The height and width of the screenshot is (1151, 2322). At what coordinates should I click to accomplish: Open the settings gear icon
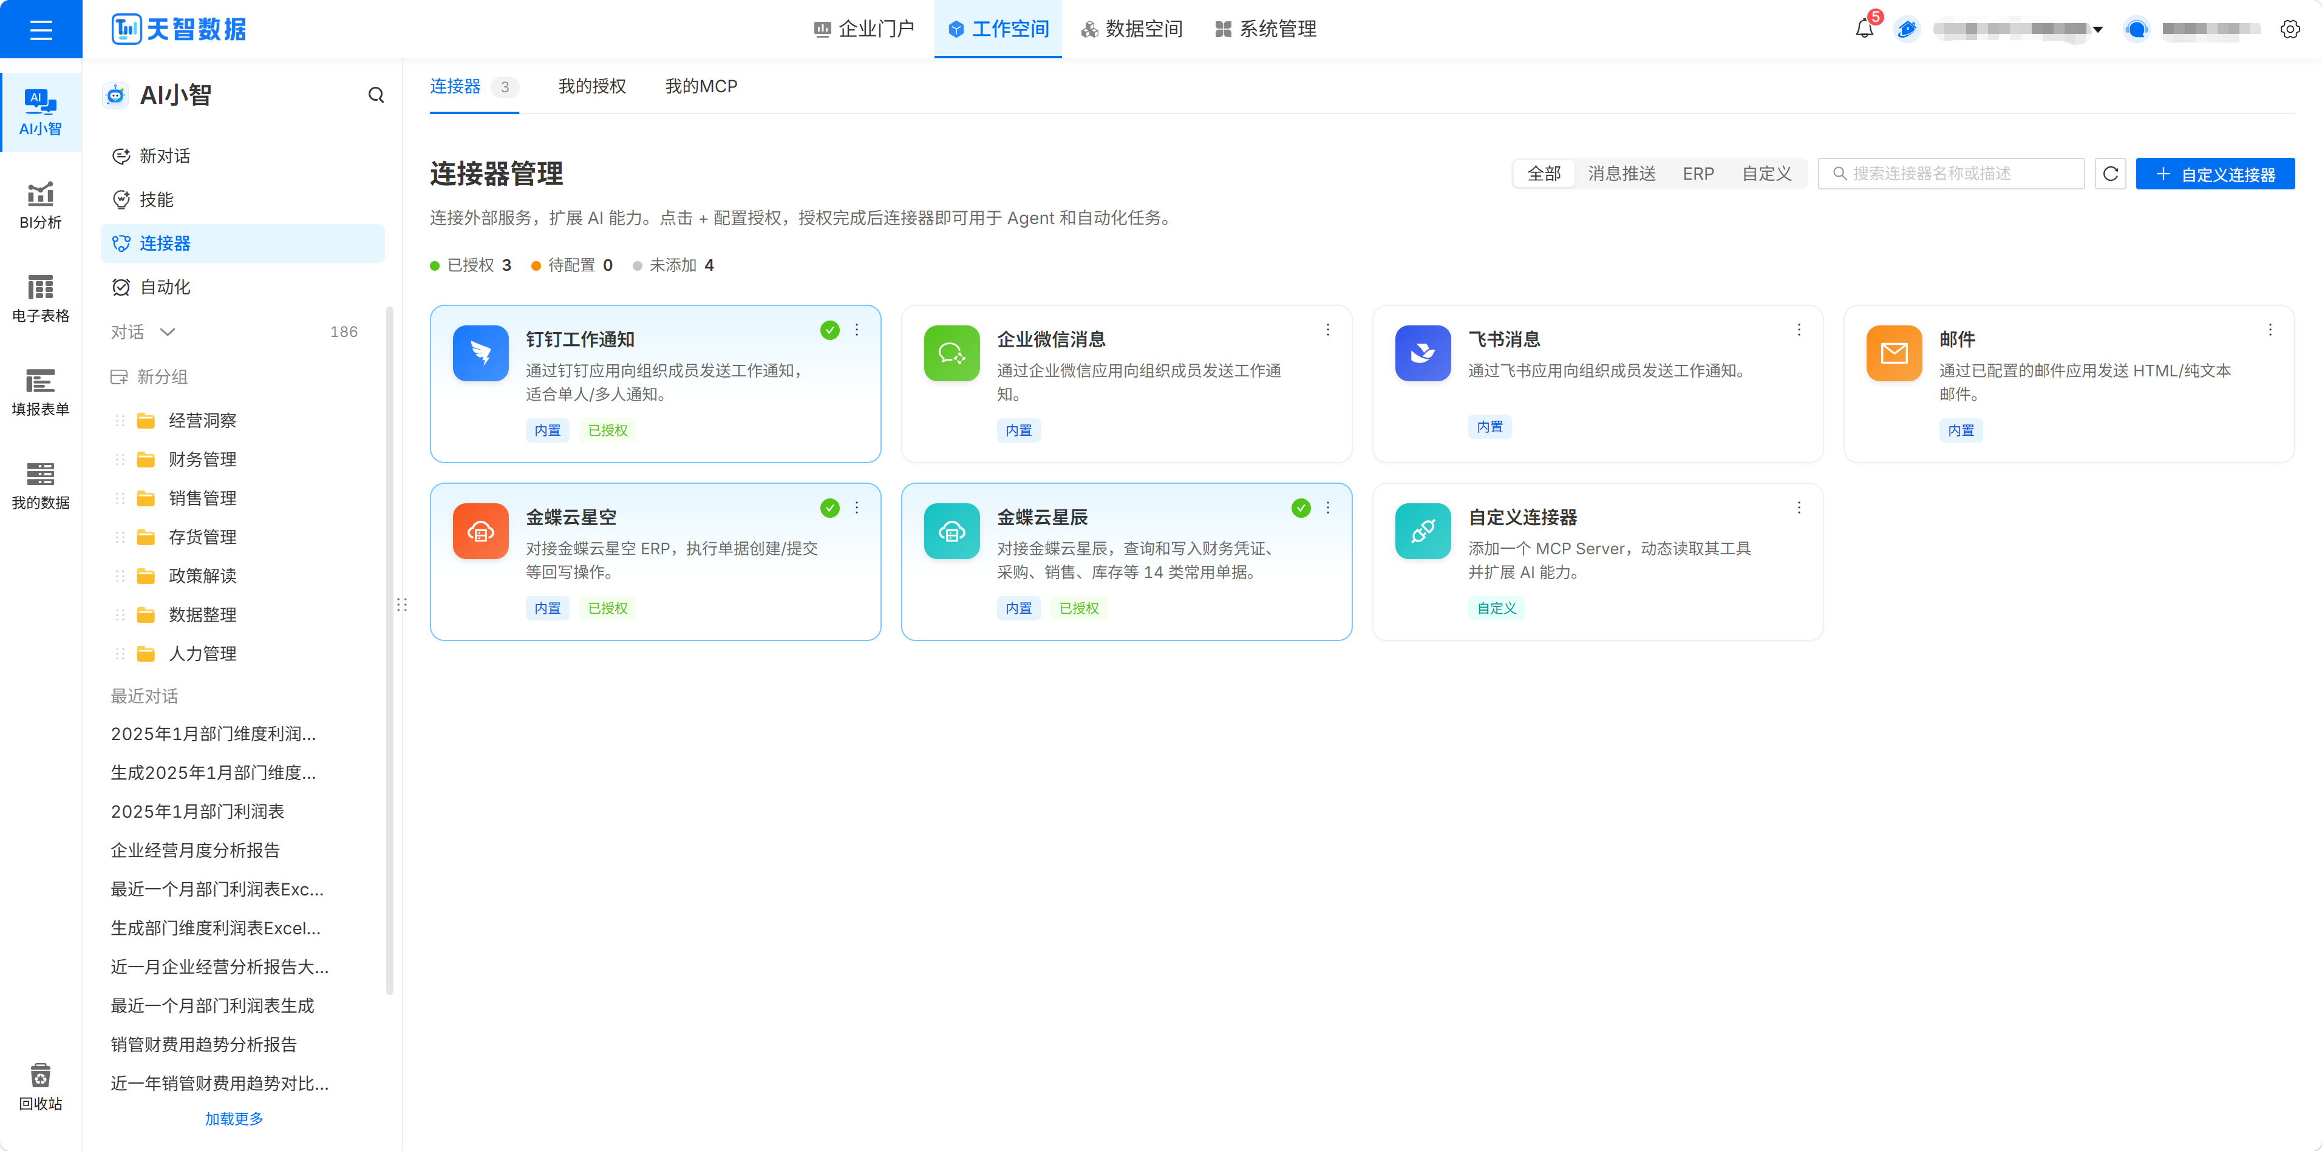[2290, 29]
